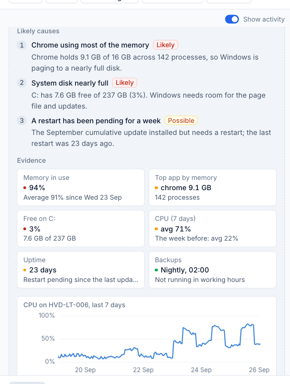
Task: Click the orange dot beside chrome 9.1 GB
Action: click(x=156, y=188)
